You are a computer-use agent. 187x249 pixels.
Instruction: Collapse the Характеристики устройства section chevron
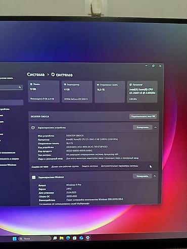[x=155, y=127]
